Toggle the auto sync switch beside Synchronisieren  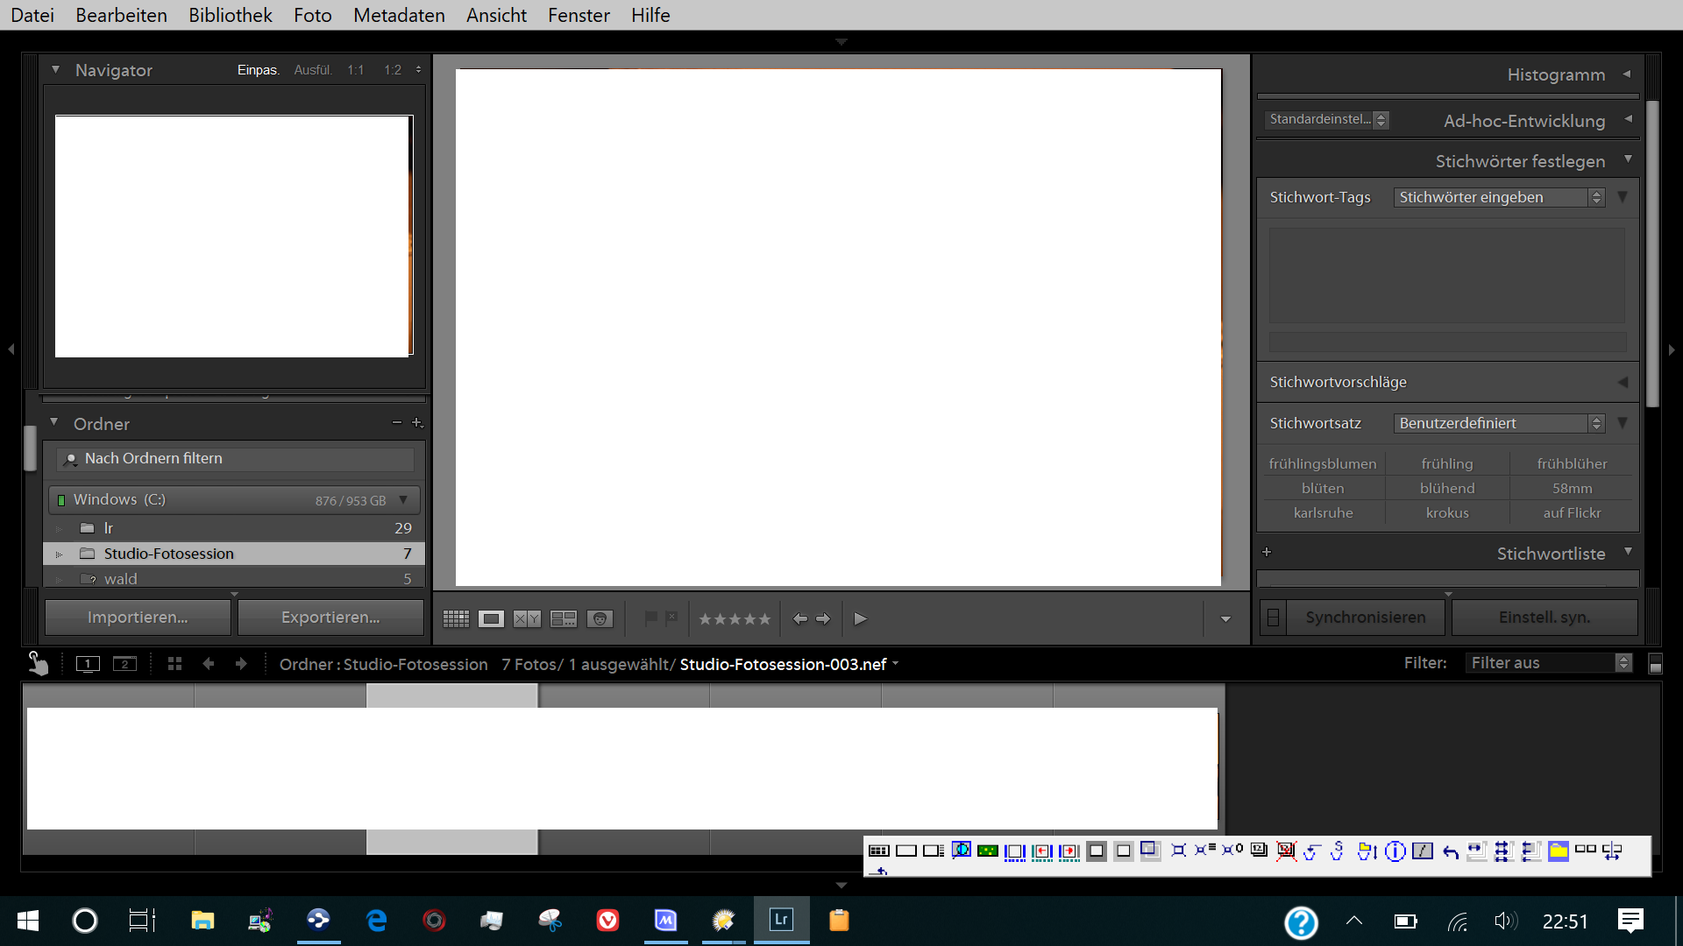click(1273, 618)
